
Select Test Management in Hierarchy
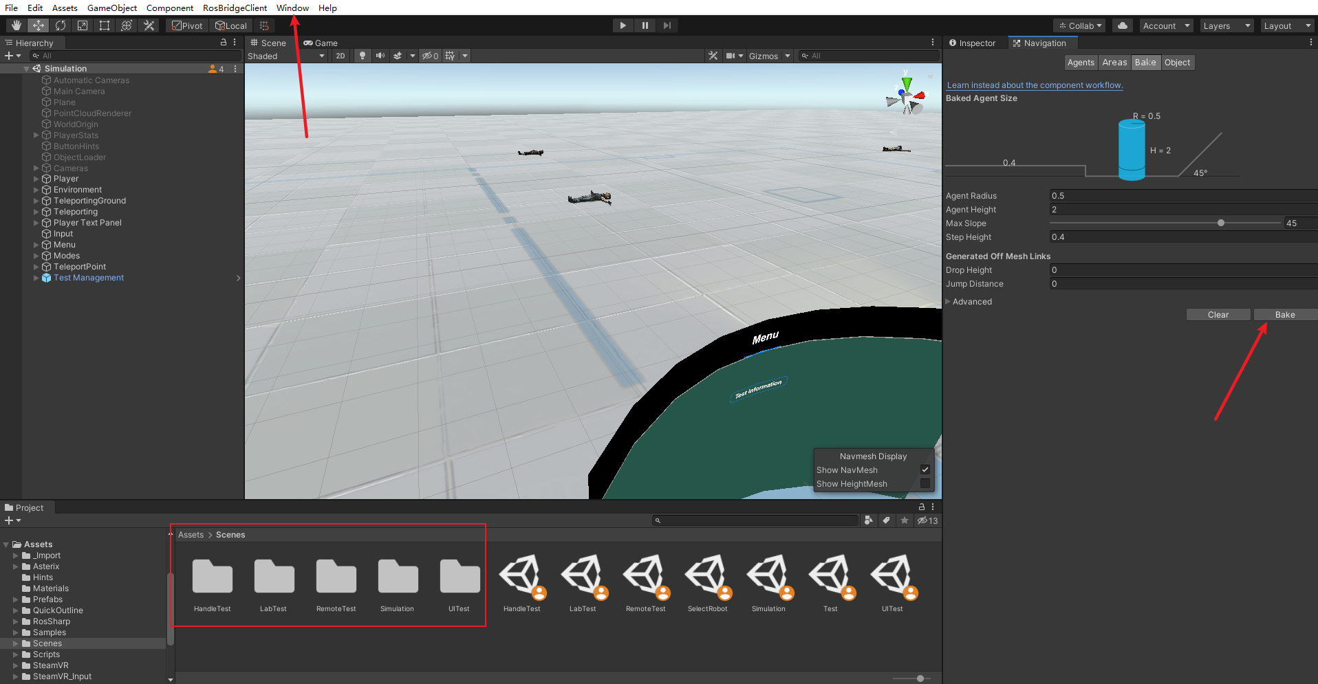coord(89,278)
